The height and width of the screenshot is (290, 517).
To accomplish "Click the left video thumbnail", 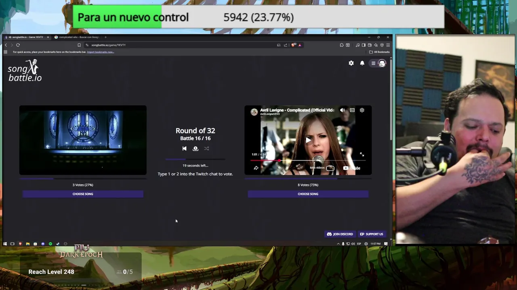I will pyautogui.click(x=83, y=140).
